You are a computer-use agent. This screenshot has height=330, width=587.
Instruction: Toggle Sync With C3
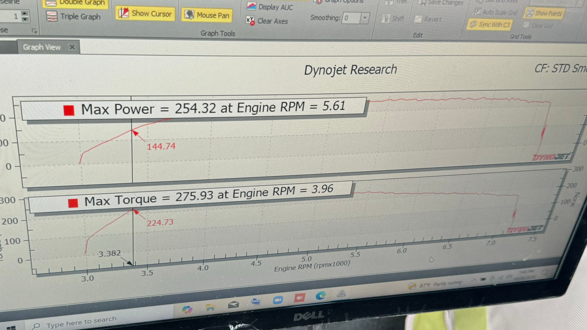point(489,25)
